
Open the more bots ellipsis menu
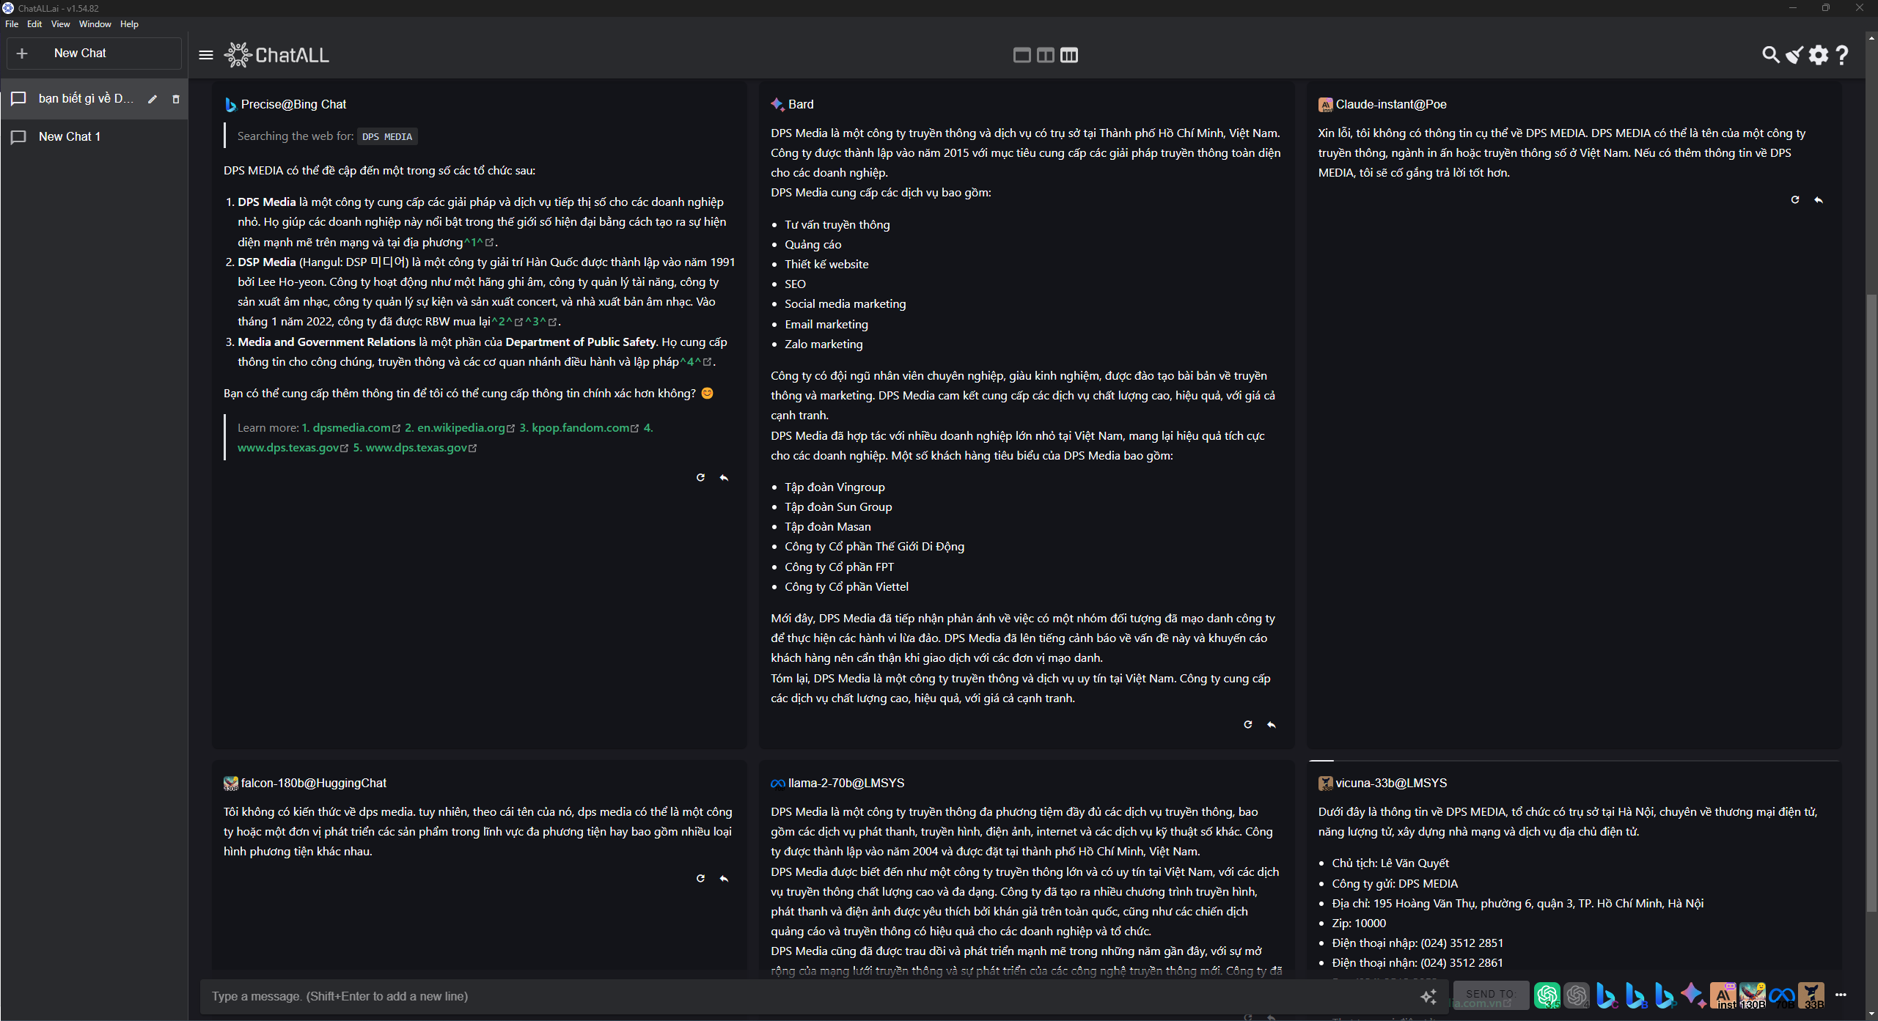tap(1841, 995)
